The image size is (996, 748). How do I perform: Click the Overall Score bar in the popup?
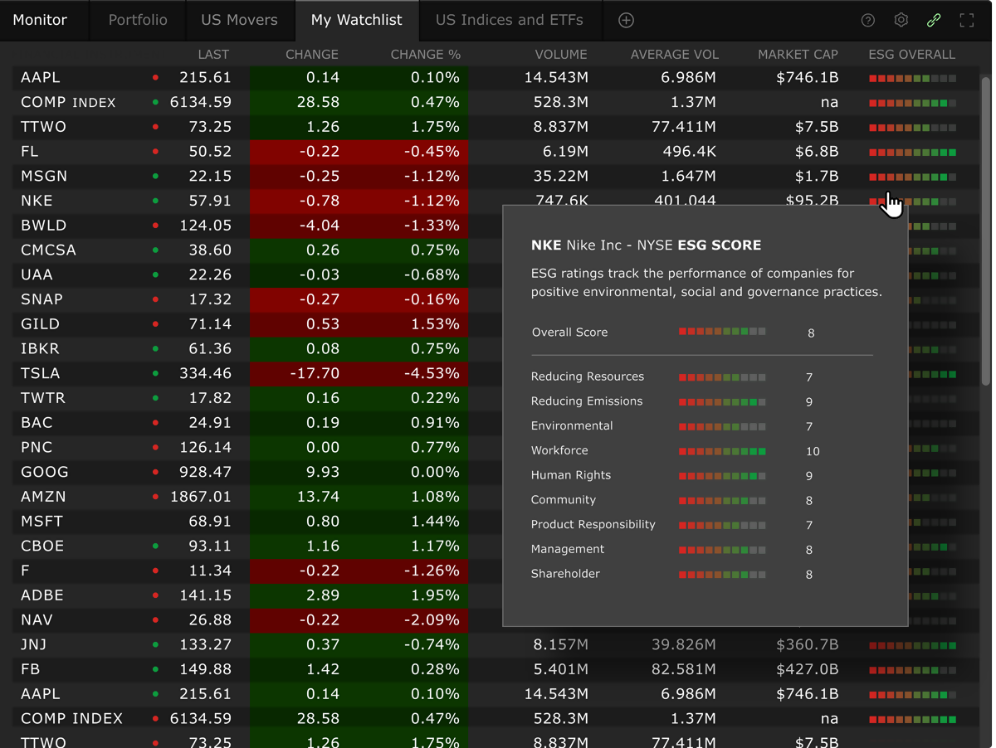pos(722,332)
